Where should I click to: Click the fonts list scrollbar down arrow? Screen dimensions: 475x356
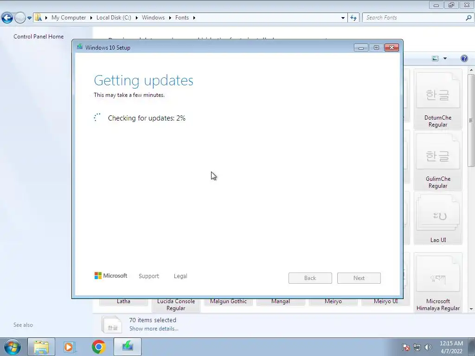coord(471,309)
